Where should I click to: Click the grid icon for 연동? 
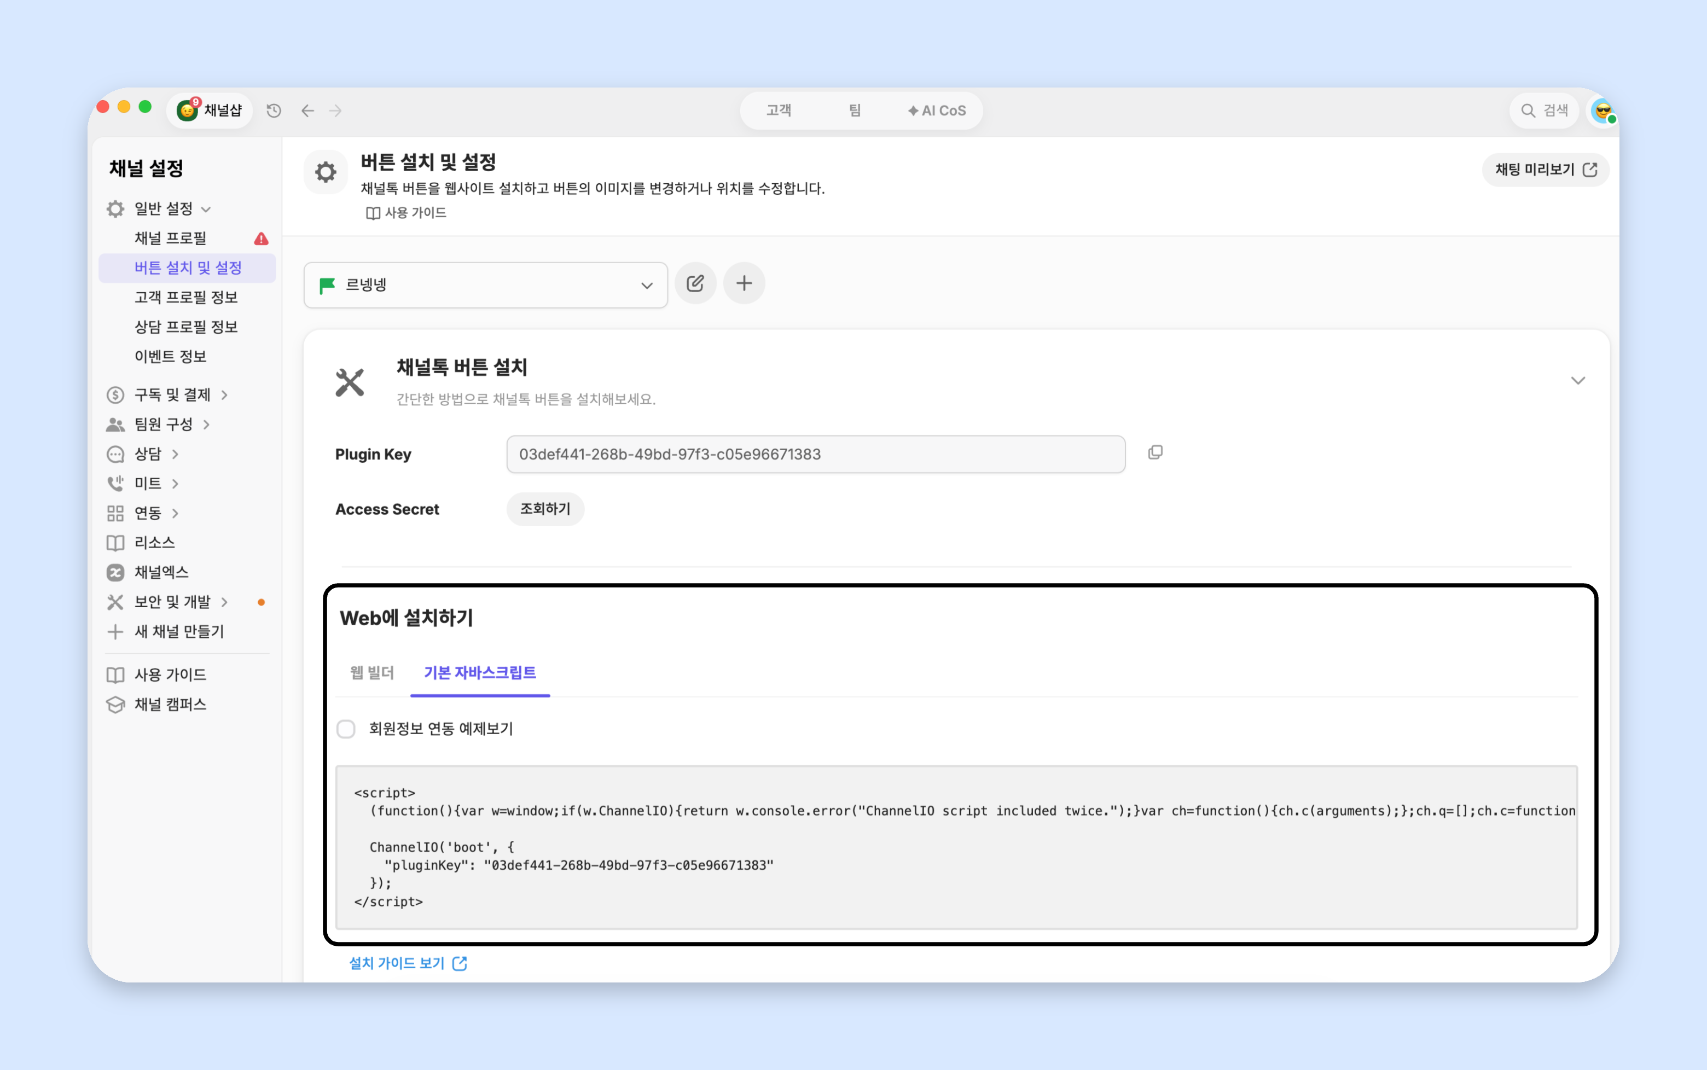click(115, 513)
